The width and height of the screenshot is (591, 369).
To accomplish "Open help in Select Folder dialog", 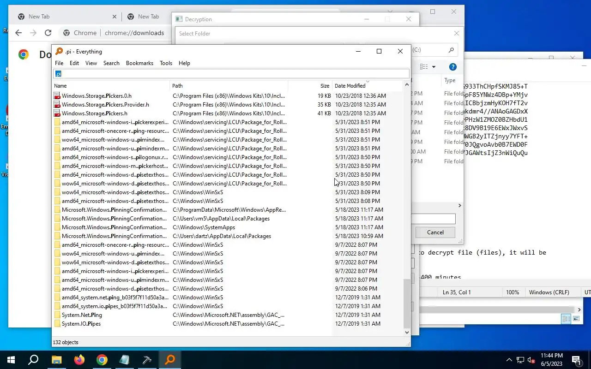I will pyautogui.click(x=453, y=67).
